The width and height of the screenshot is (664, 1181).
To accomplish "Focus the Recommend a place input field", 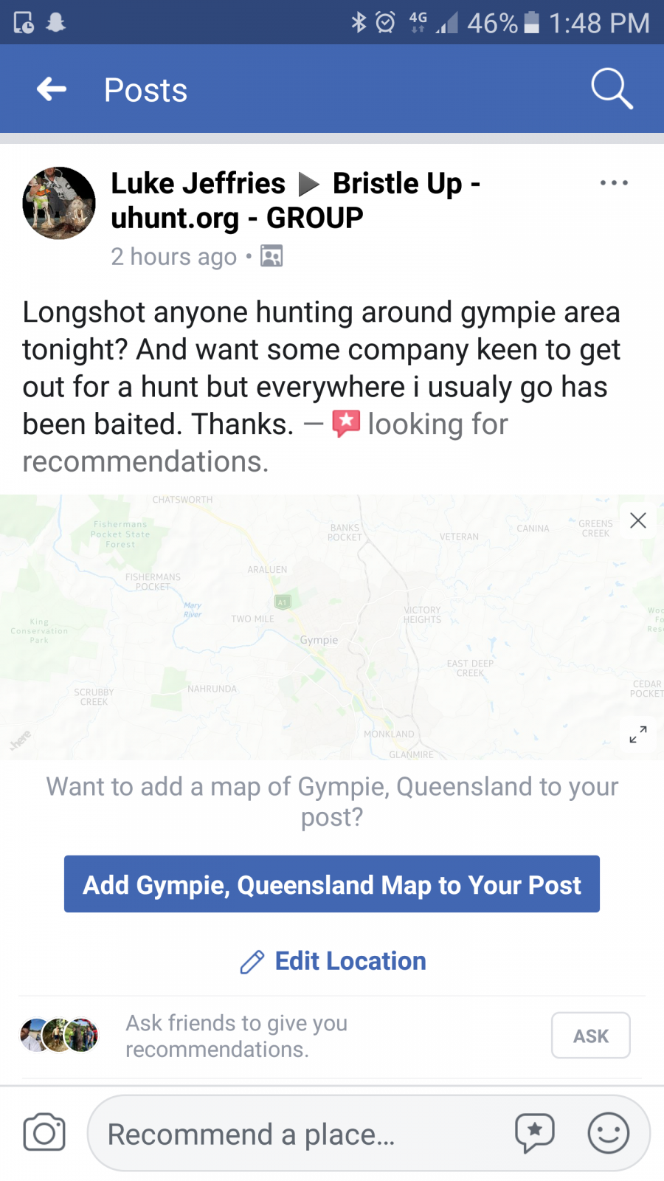I will point(295,1134).
